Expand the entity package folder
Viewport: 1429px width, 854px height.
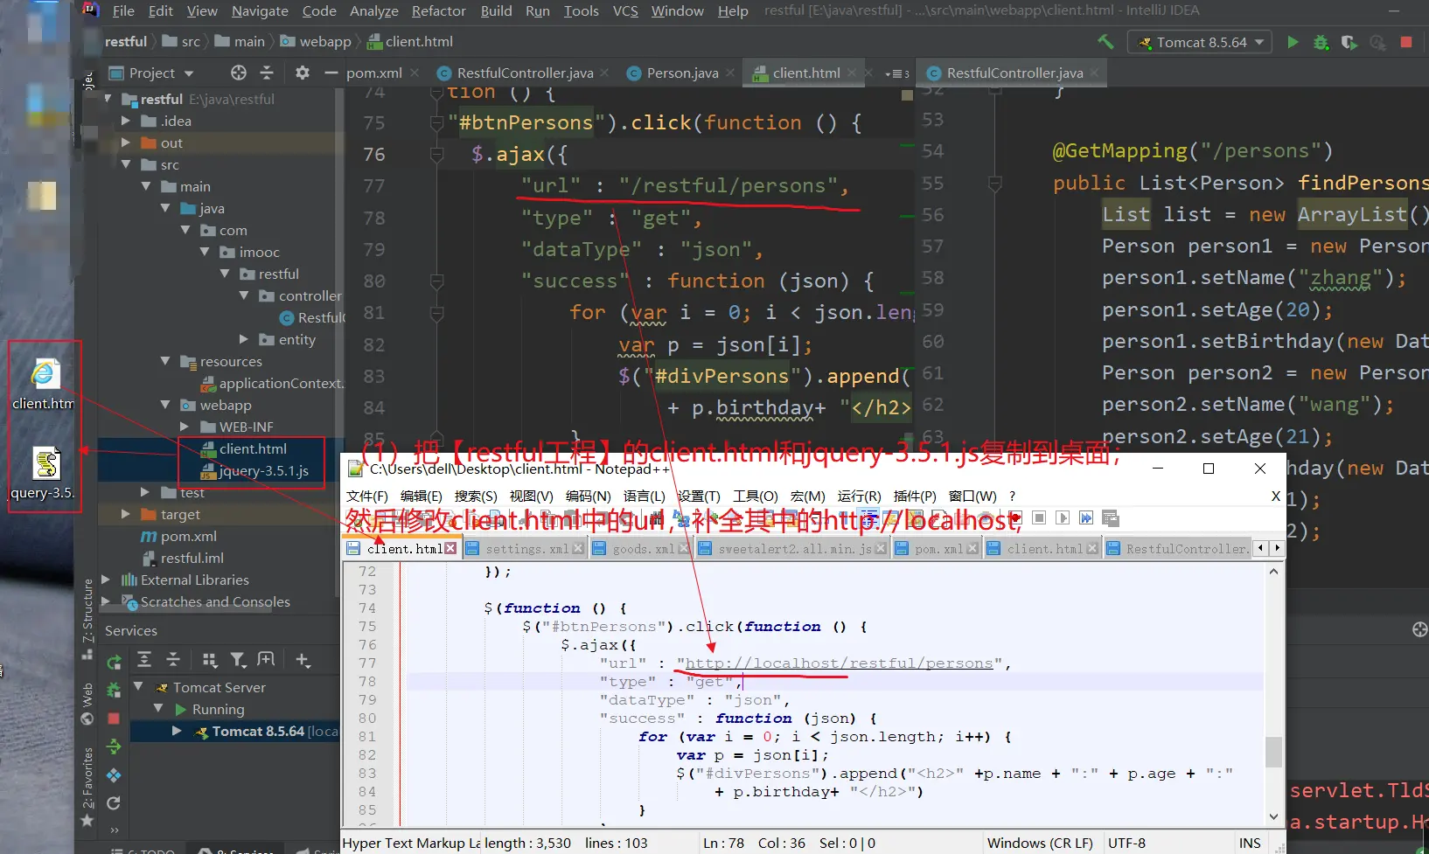[244, 339]
